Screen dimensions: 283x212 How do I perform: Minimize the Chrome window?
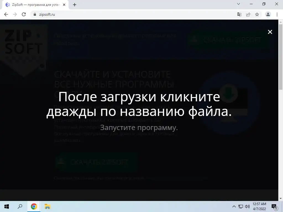point(251,4)
